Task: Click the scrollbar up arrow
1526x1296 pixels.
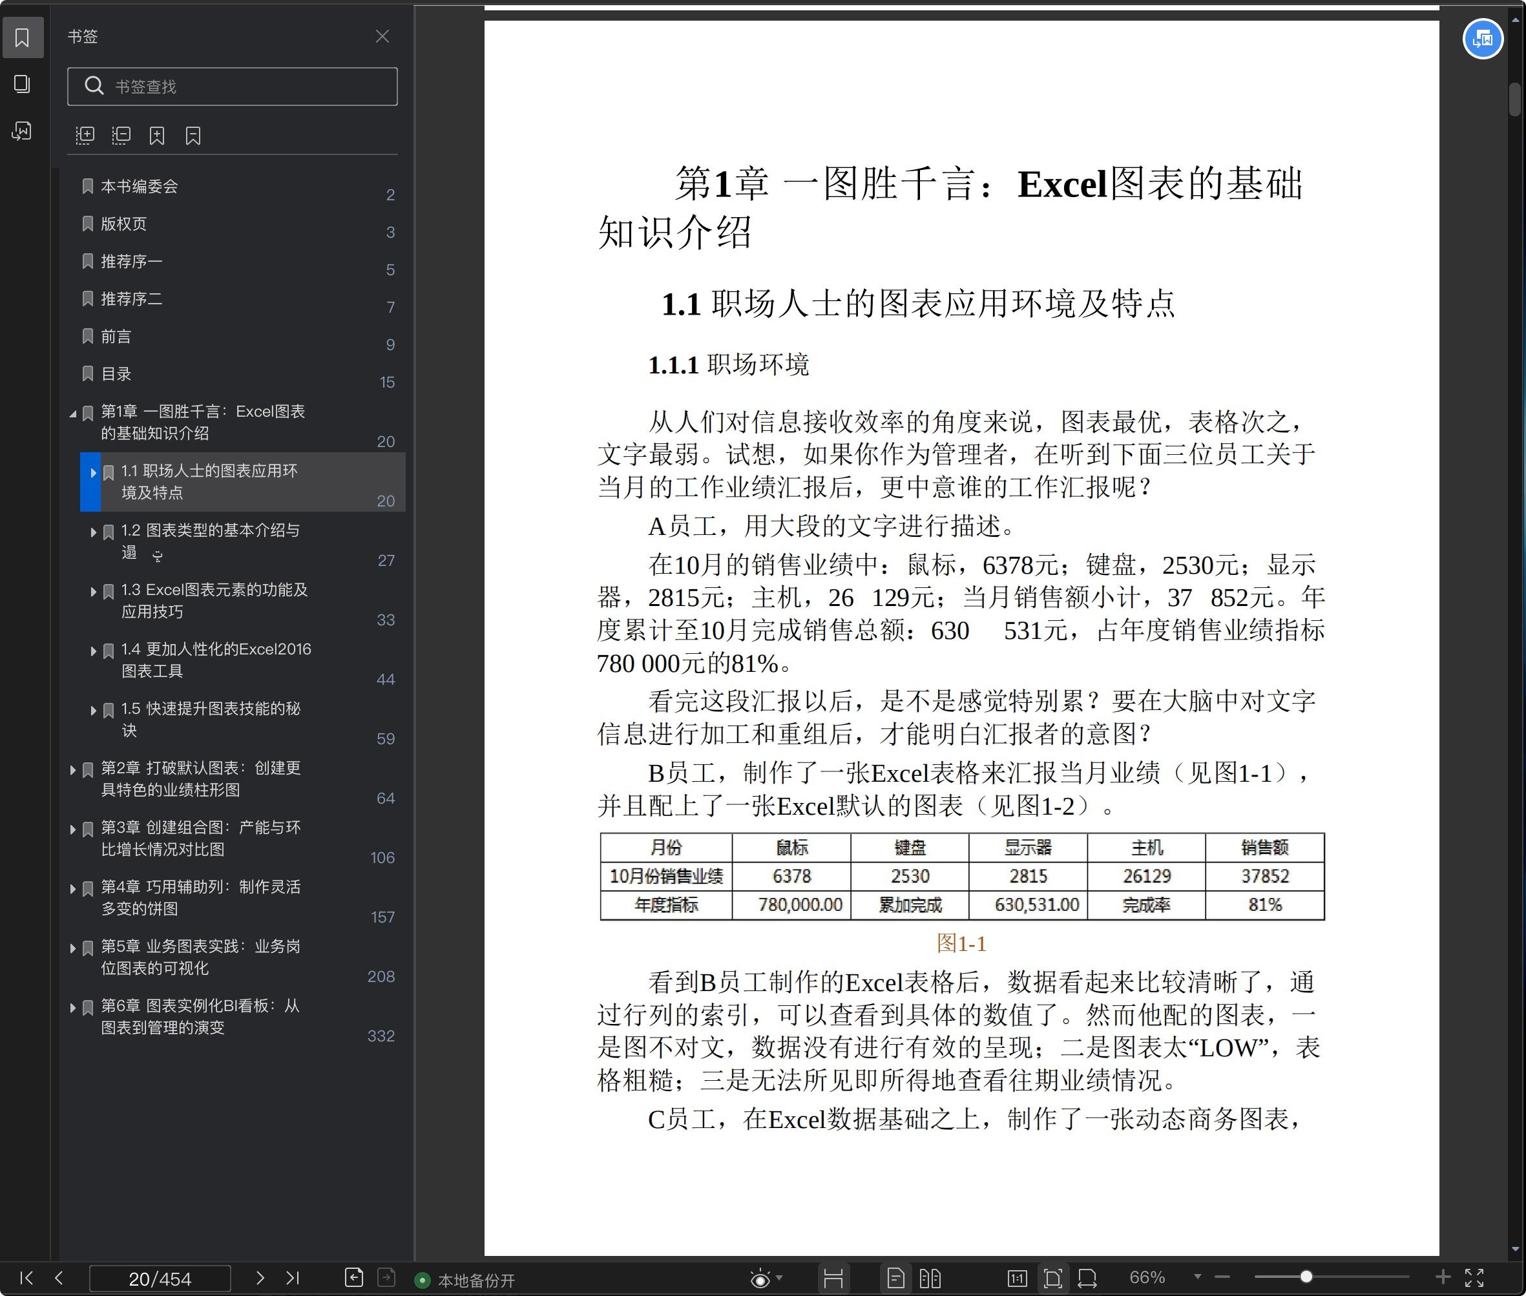Action: (x=1515, y=20)
